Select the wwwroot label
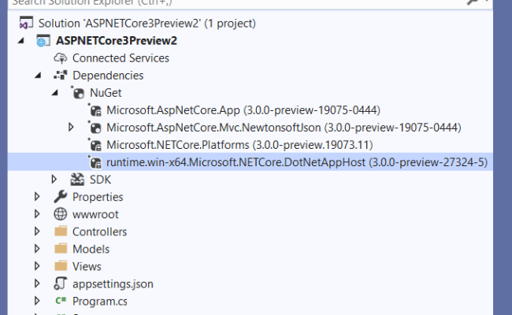 [95, 214]
